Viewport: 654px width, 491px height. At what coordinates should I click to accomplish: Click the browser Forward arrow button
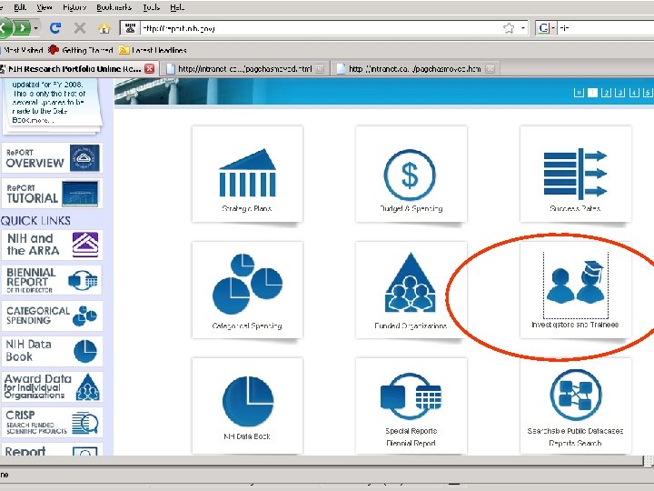pos(22,28)
